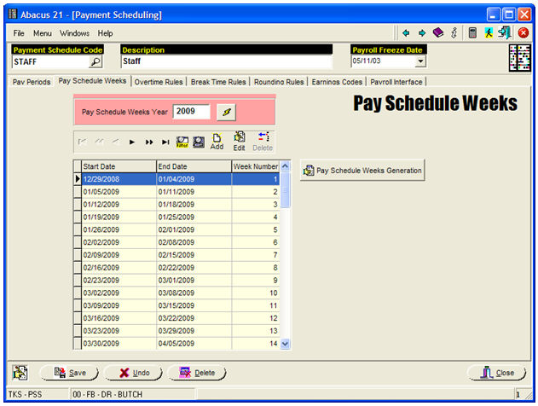Click the pencil button beside year 2009
This screenshot has height=406, width=538.
pyautogui.click(x=226, y=112)
